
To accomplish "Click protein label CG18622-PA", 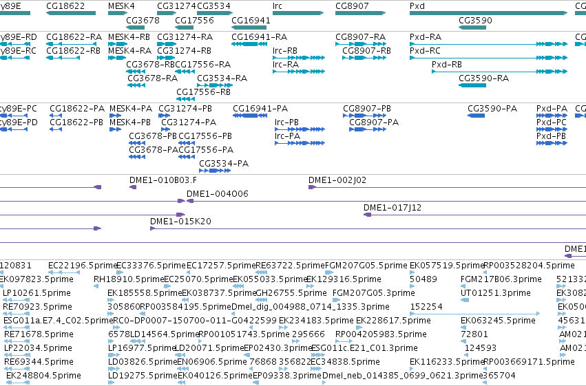I will pos(77,109).
